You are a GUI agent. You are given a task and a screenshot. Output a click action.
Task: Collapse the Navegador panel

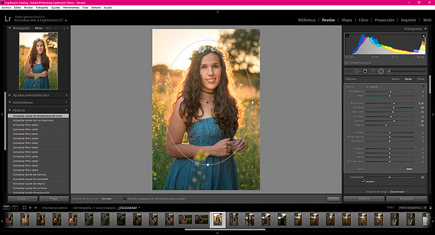(9, 28)
